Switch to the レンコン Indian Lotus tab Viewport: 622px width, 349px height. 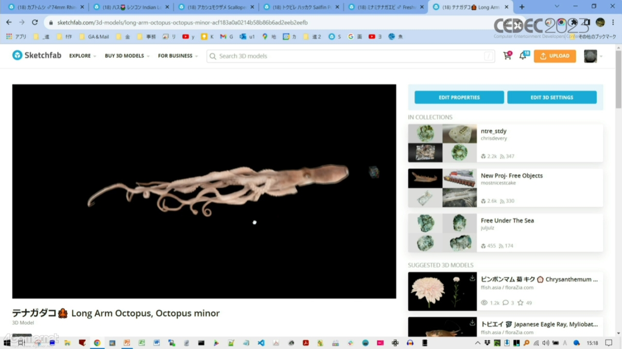[131, 7]
